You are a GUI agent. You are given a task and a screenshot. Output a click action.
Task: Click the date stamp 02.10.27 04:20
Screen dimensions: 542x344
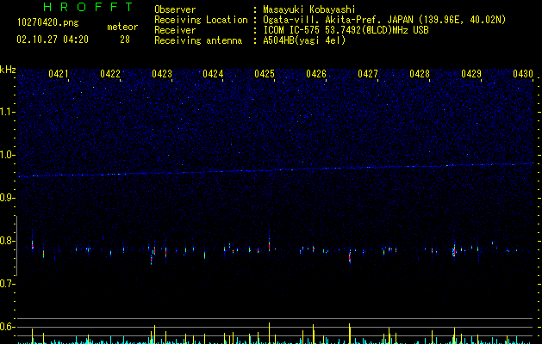[53, 40]
